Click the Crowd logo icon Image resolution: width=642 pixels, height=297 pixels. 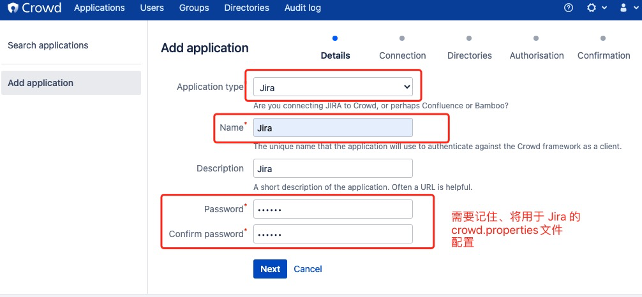[12, 8]
